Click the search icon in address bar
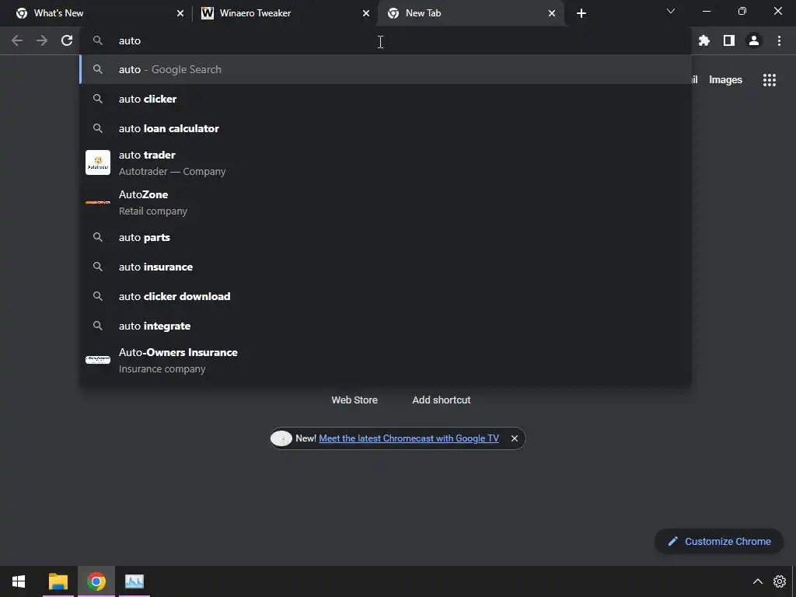The image size is (796, 597). click(98, 40)
